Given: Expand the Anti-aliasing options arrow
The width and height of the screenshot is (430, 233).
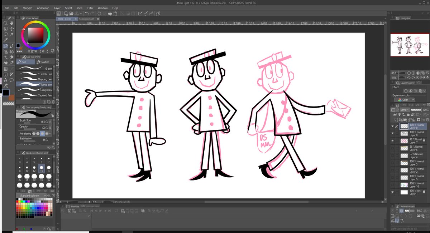Looking at the screenshot, I should click(x=51, y=133).
